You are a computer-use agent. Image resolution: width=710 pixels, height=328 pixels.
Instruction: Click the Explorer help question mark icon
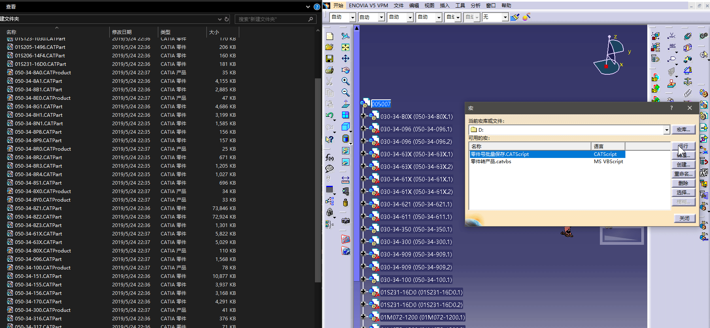317,7
